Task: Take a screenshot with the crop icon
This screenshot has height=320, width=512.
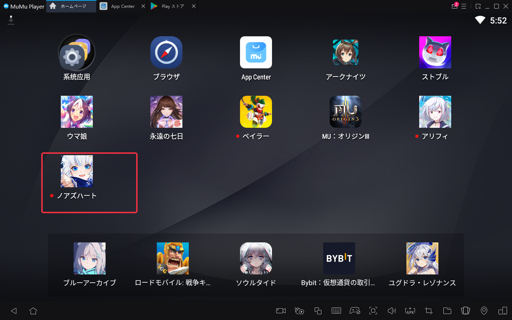Action: pyautogui.click(x=429, y=311)
